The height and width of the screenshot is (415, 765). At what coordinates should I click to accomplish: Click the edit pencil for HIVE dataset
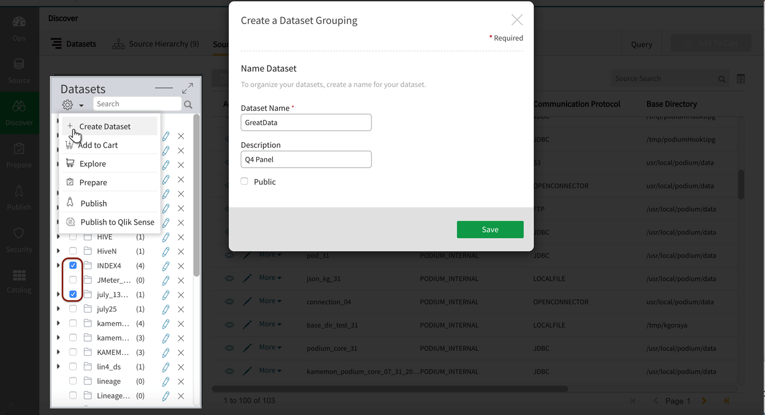[x=166, y=237]
